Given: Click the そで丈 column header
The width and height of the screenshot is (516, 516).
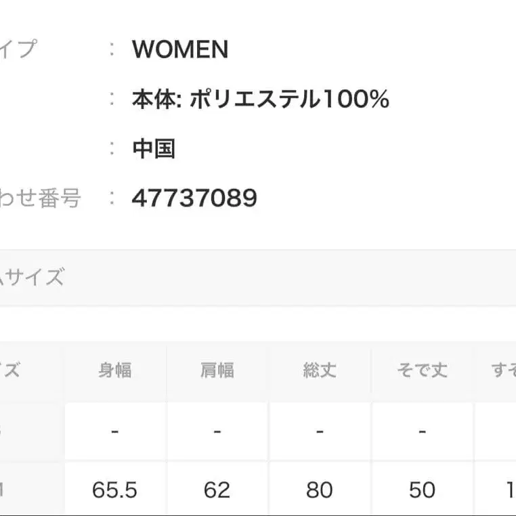Looking at the screenshot, I should tap(422, 370).
